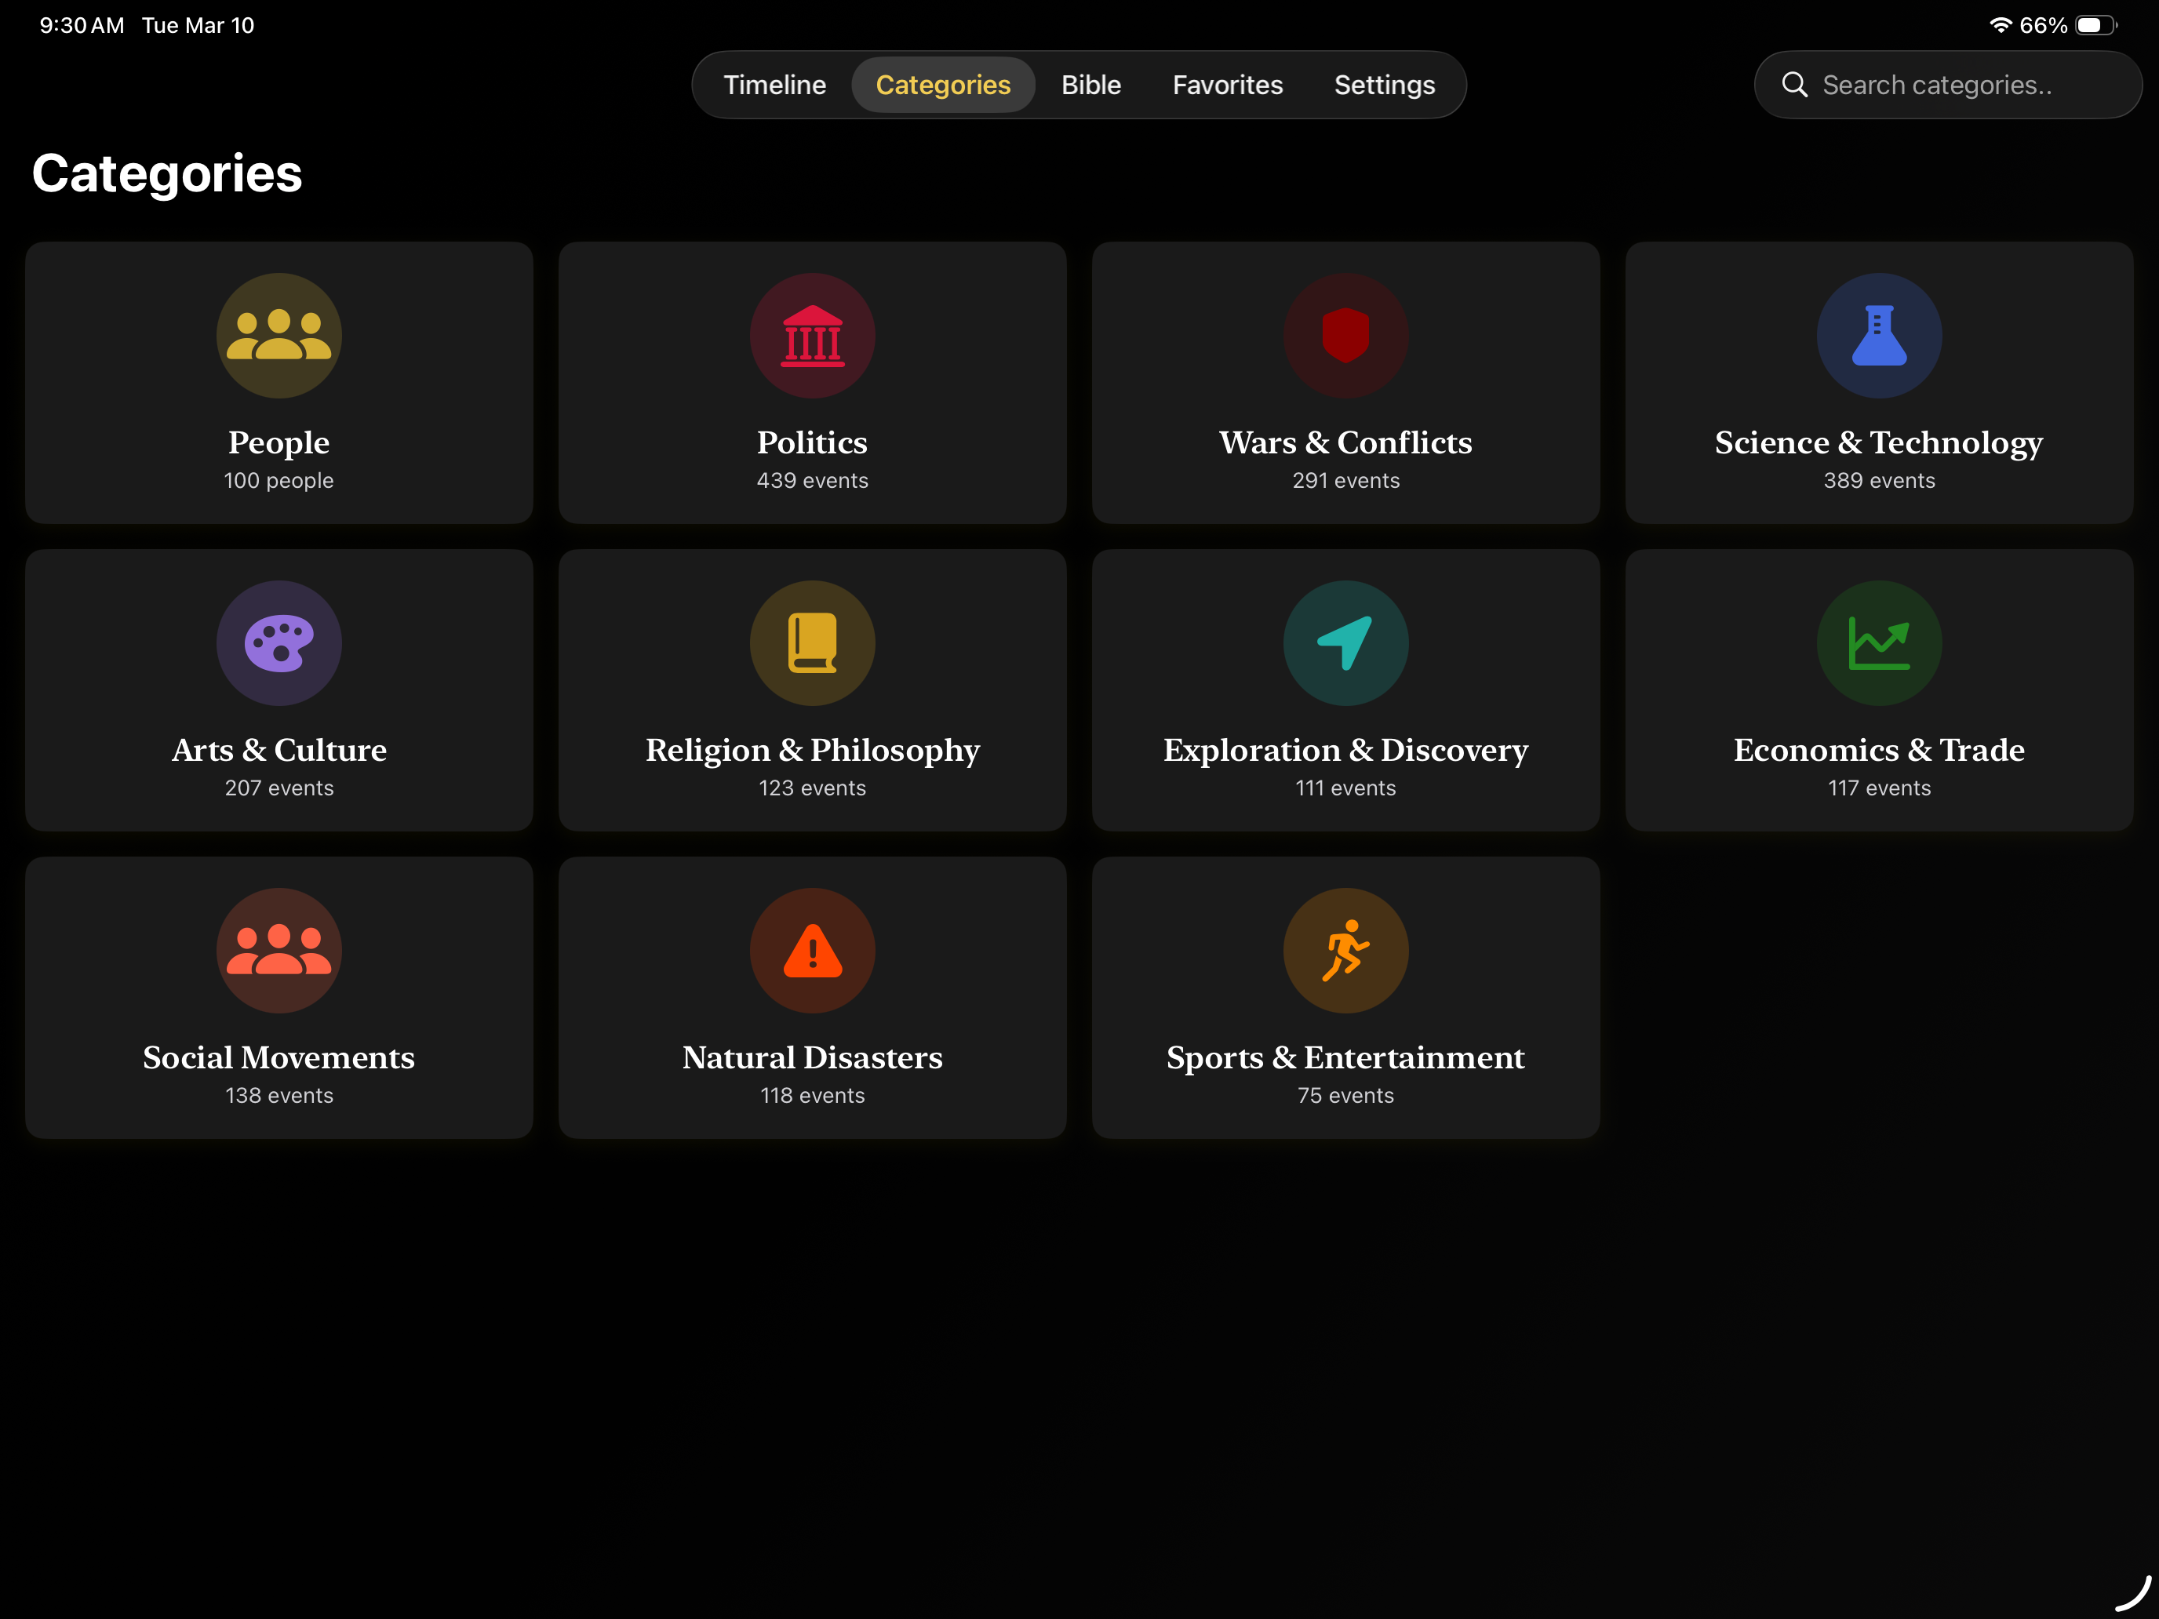Viewport: 2159px width, 1619px height.
Task: Select the Wars & Conflicts title
Action: (x=1346, y=442)
